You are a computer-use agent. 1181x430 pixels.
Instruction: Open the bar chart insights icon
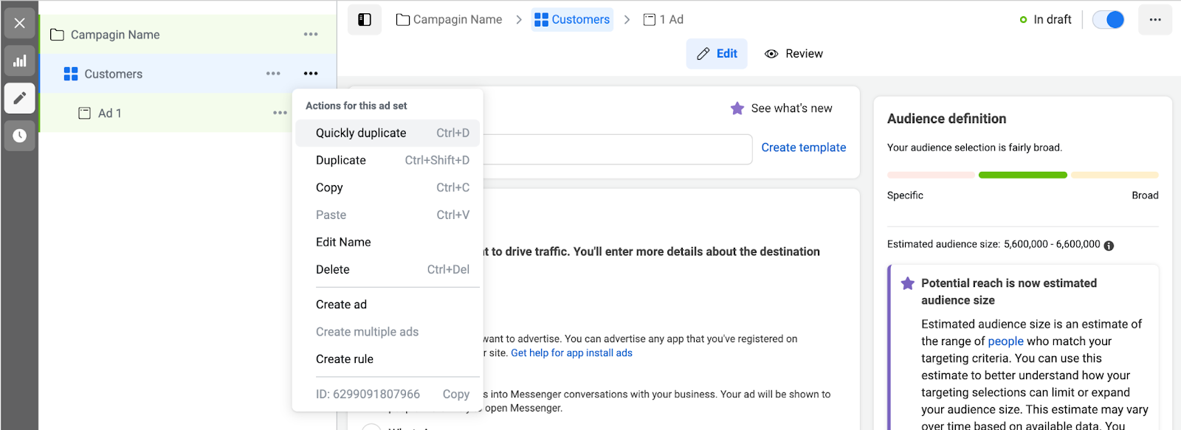click(20, 61)
